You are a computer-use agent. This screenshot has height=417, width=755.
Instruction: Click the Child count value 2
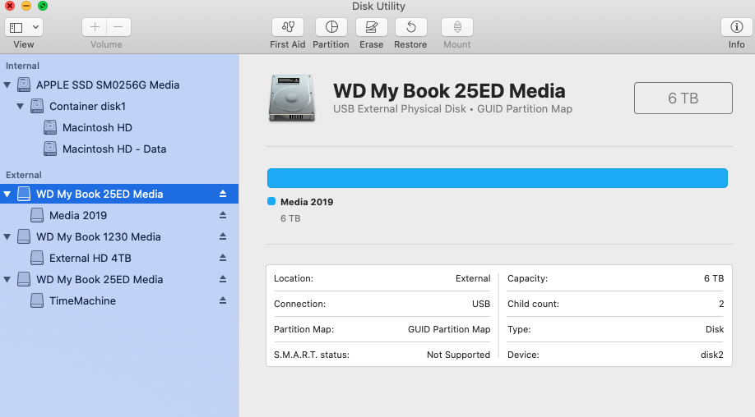[x=721, y=304]
